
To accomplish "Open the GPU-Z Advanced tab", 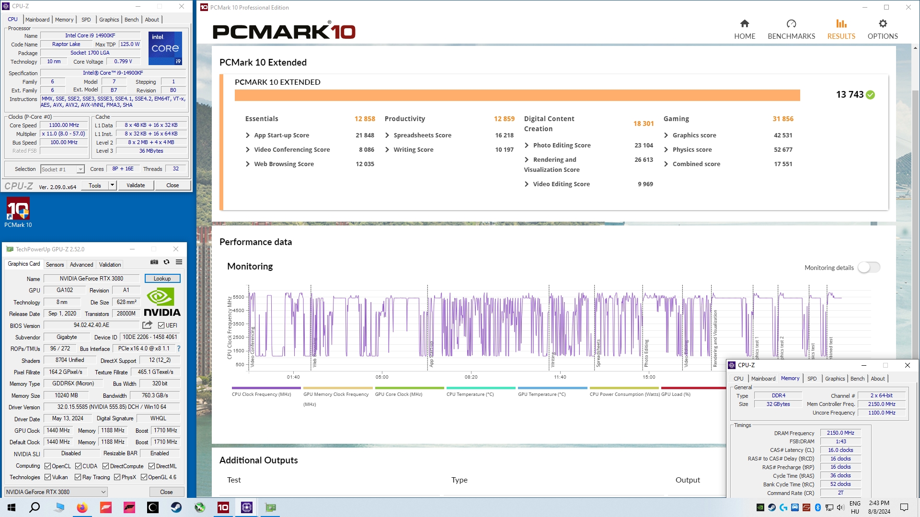I will click(81, 265).
